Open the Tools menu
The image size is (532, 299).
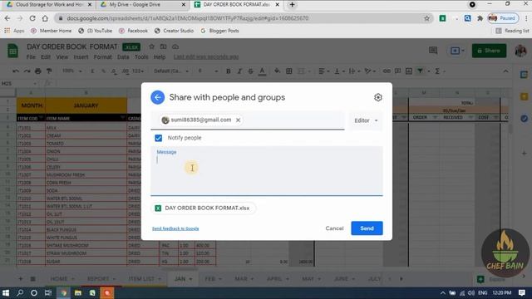pos(141,57)
